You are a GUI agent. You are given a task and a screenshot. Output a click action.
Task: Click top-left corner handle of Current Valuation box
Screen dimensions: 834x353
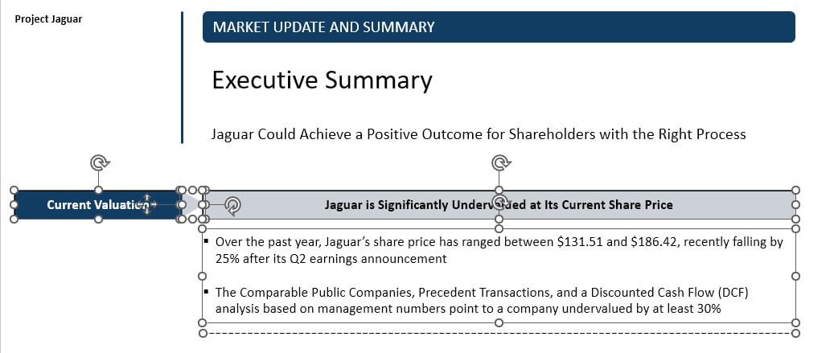[x=14, y=191]
